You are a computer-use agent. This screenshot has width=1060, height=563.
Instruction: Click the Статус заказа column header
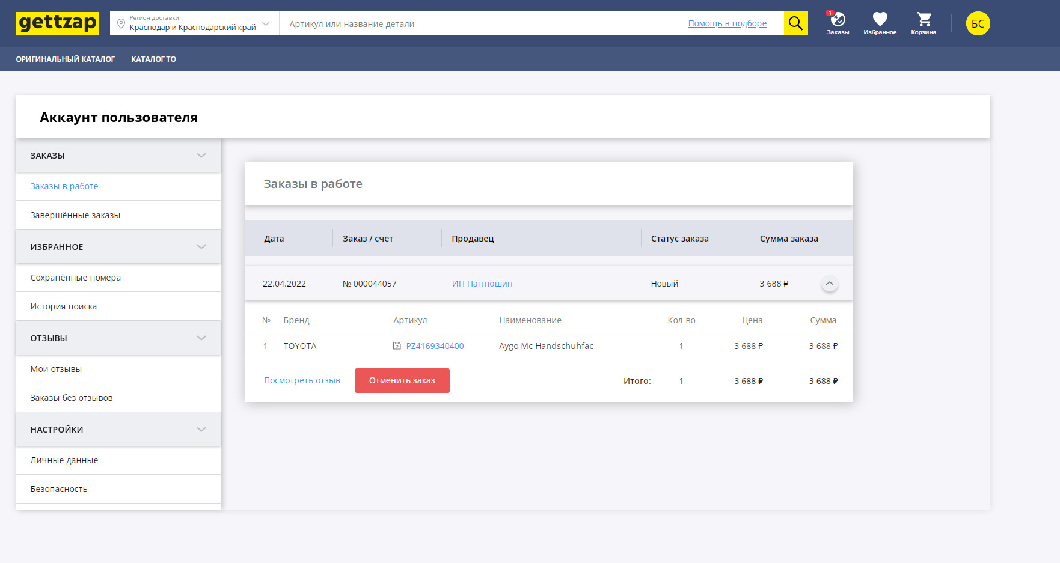click(679, 239)
